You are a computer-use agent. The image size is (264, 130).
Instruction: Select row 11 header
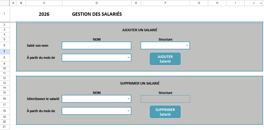pyautogui.click(x=4, y=73)
